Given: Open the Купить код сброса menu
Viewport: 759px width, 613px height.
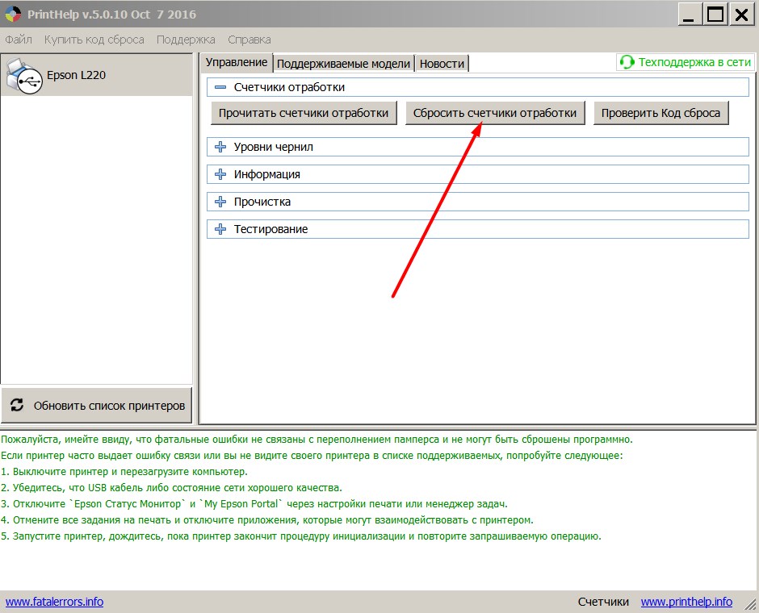Looking at the screenshot, I should click(x=94, y=40).
